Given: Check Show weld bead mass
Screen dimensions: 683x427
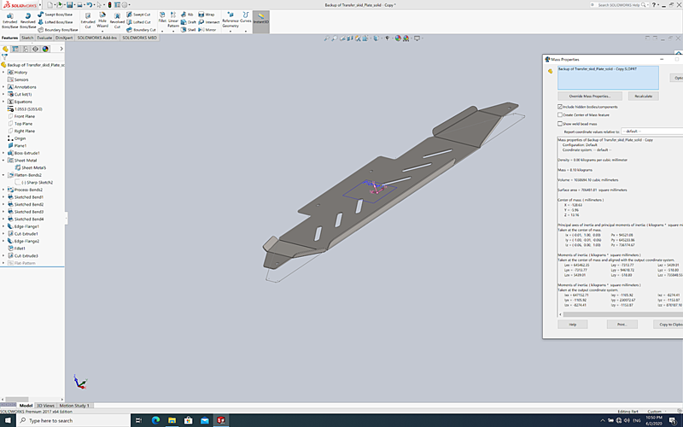Looking at the screenshot, I should pos(560,123).
